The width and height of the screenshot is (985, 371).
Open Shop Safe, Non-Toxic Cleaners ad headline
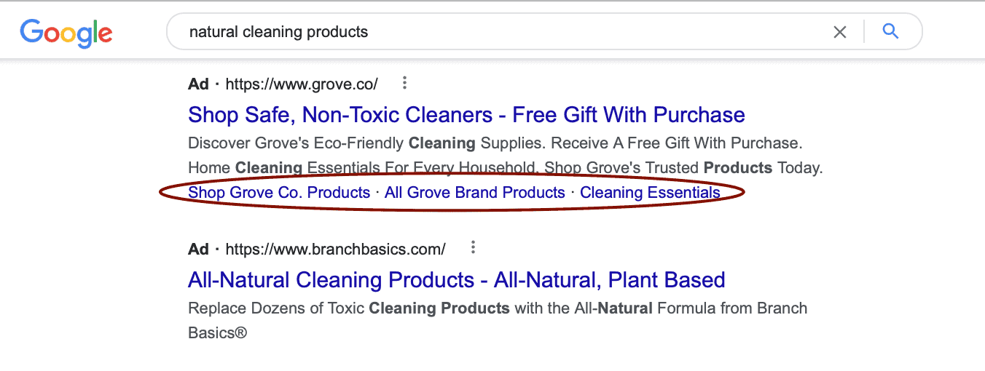point(466,115)
